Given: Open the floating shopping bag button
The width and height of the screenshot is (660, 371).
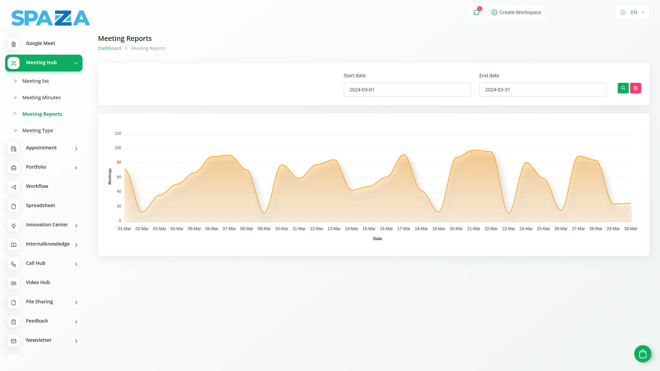Looking at the screenshot, I should click(x=643, y=354).
